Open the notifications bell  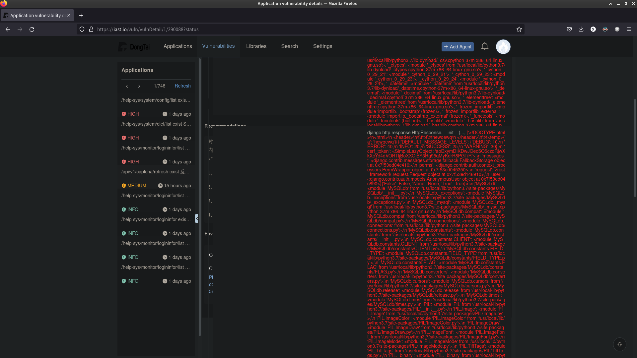485,46
